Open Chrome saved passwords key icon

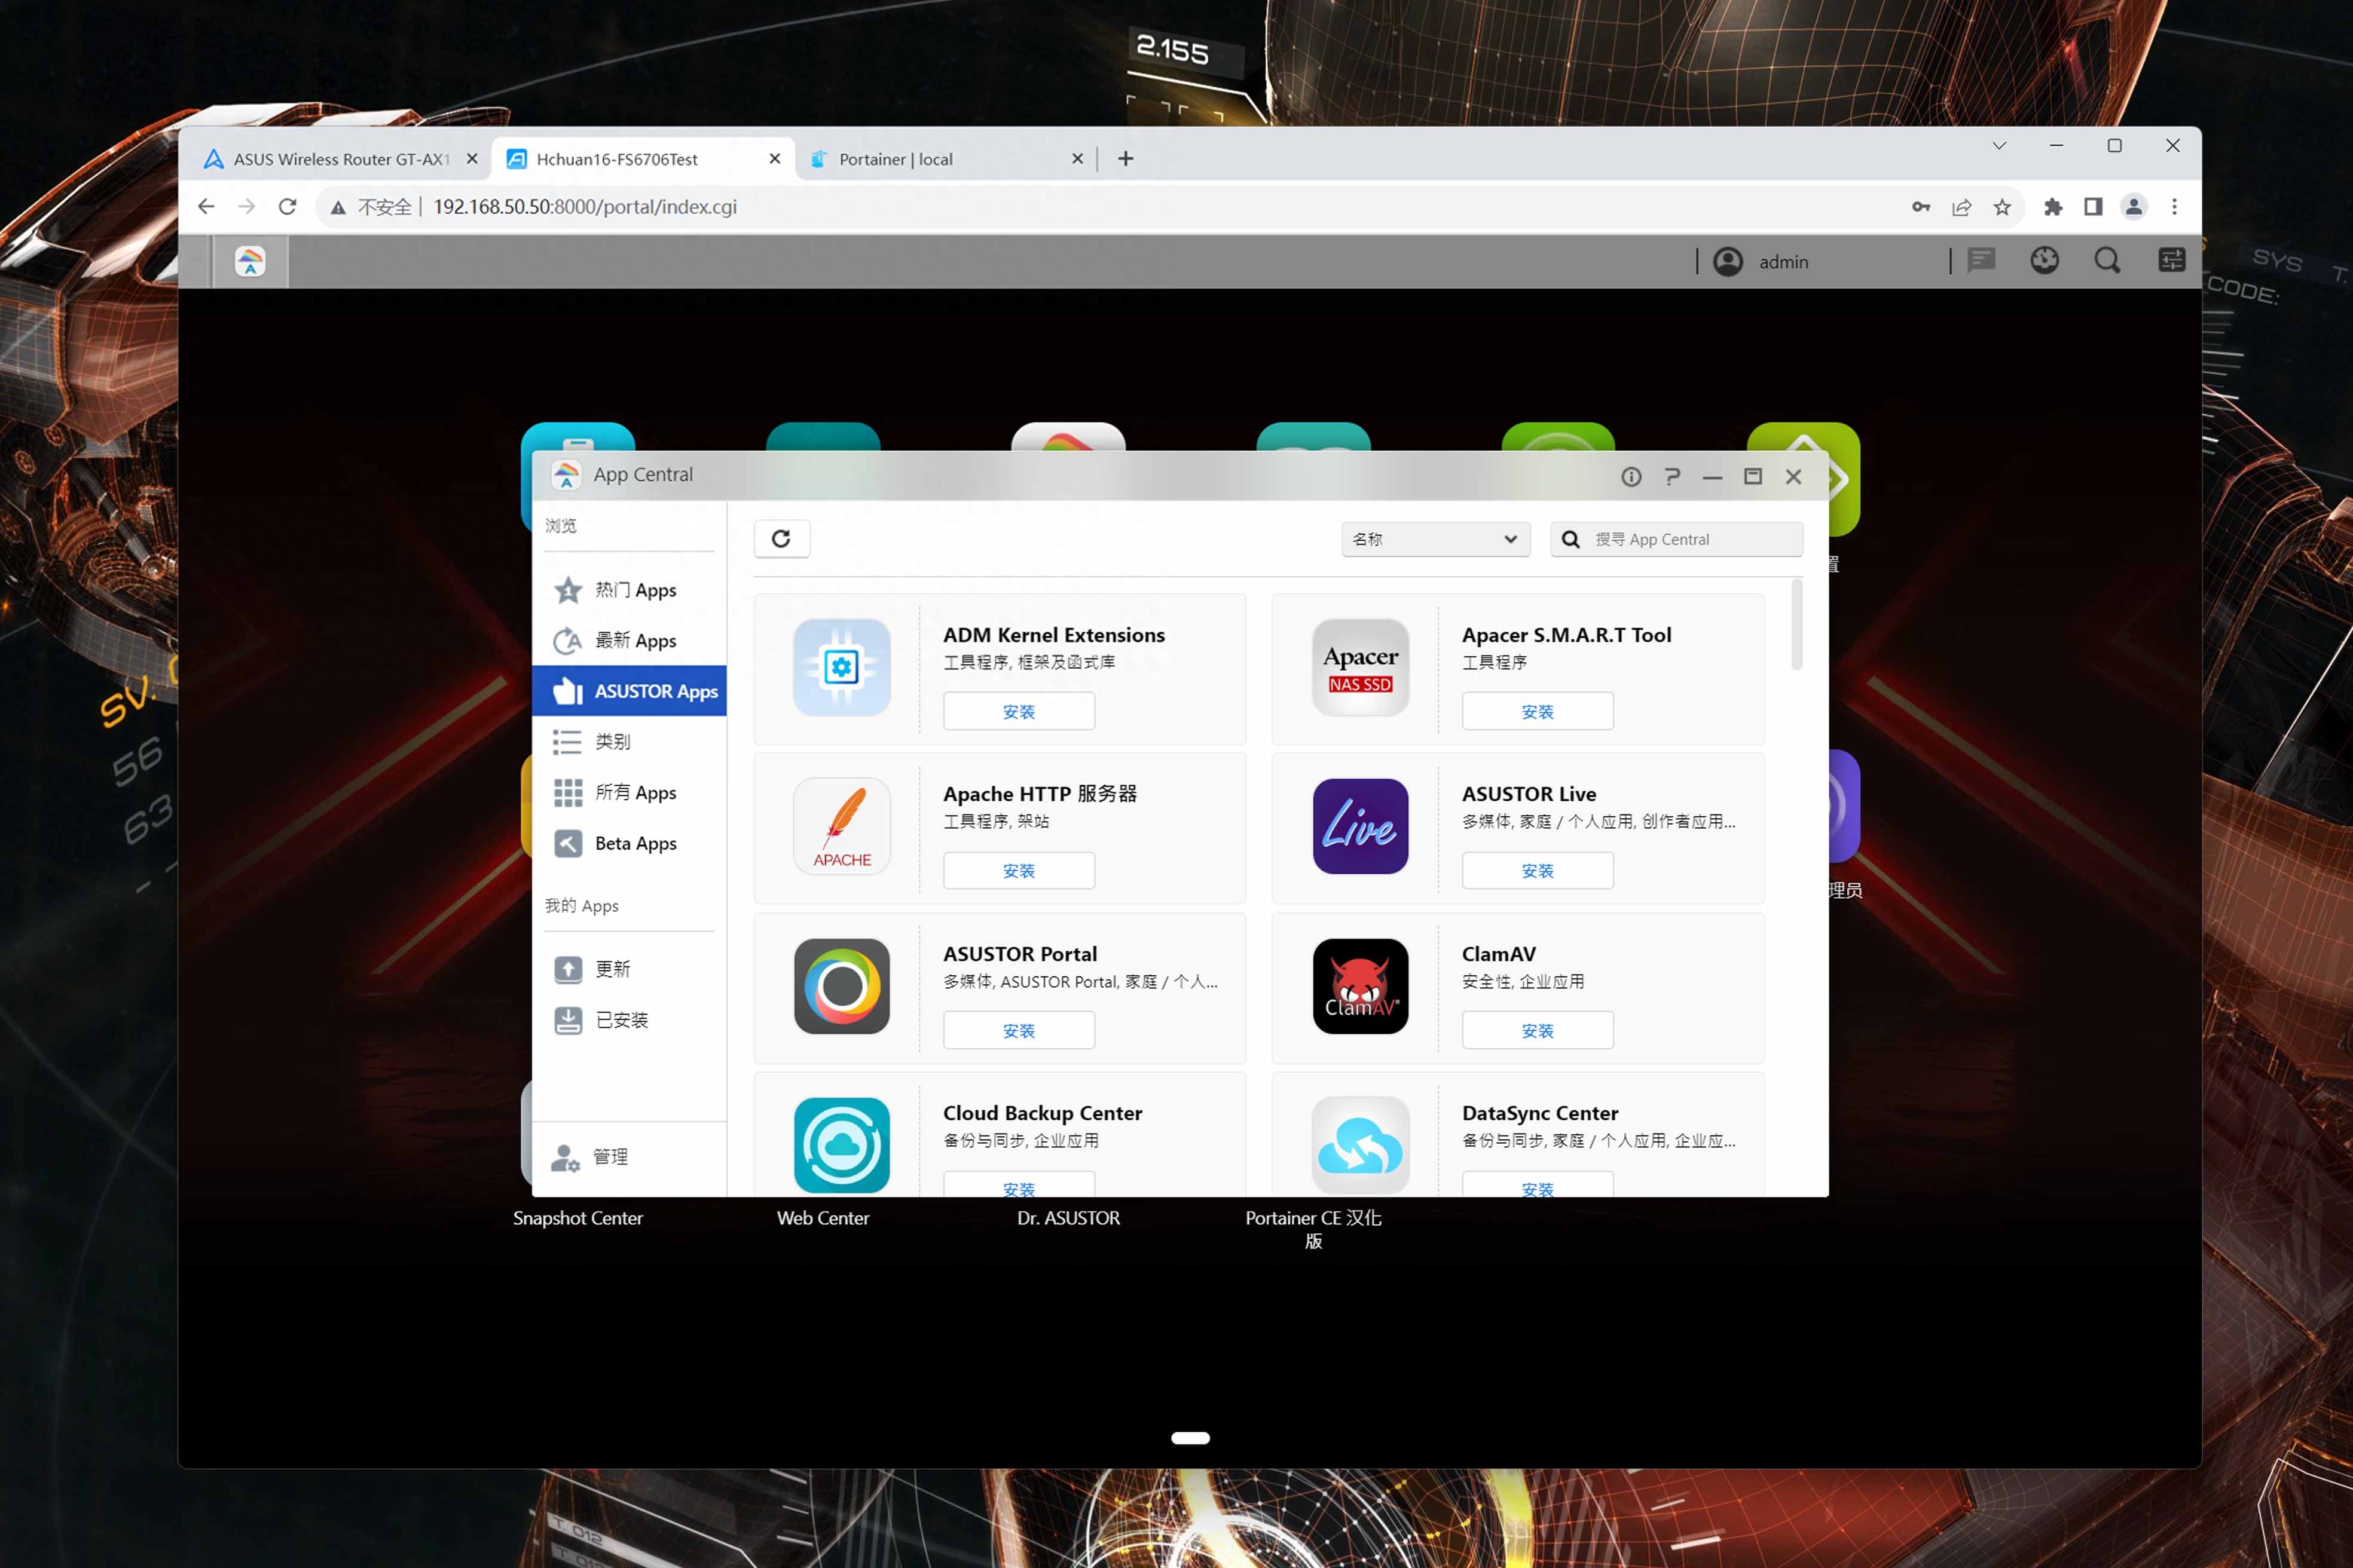coord(1921,207)
